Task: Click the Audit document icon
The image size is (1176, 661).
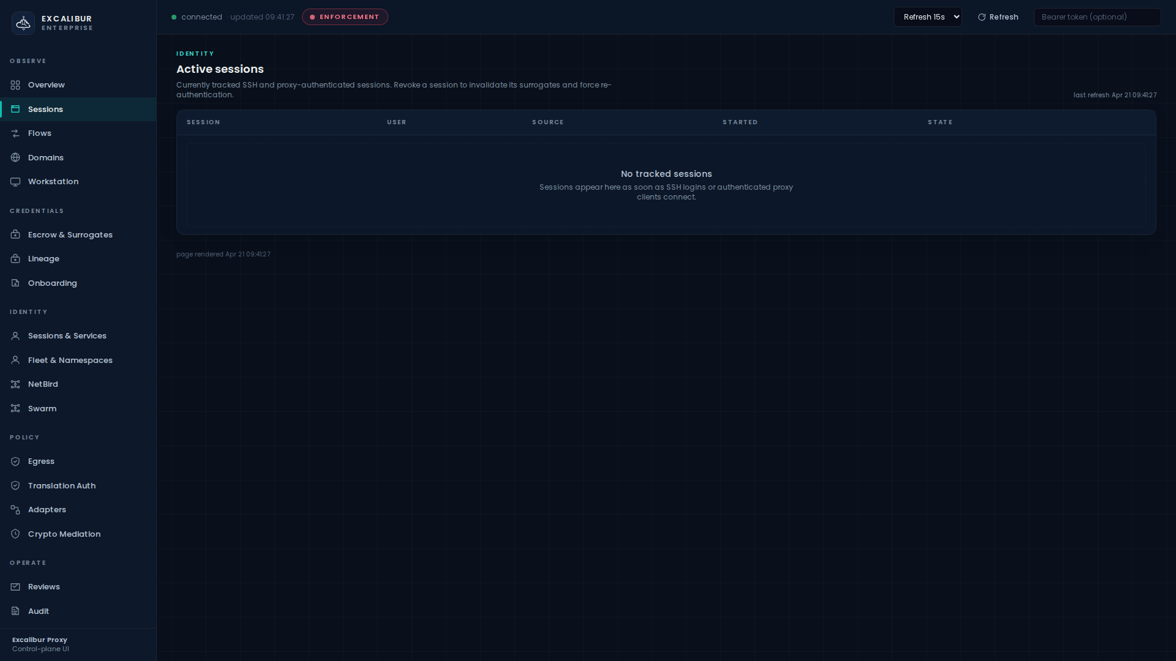Action: tap(15, 611)
